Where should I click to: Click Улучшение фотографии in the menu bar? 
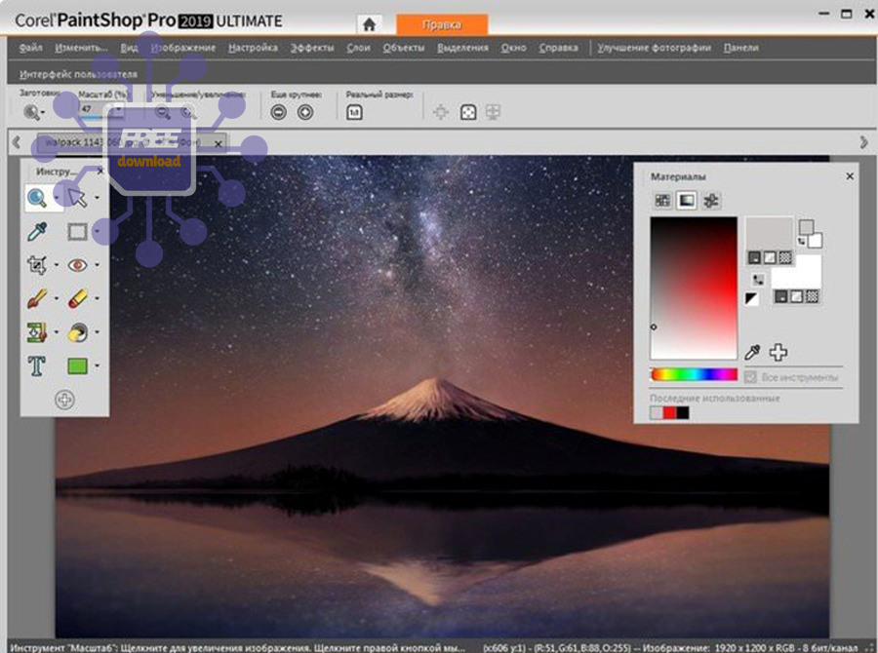pos(654,48)
